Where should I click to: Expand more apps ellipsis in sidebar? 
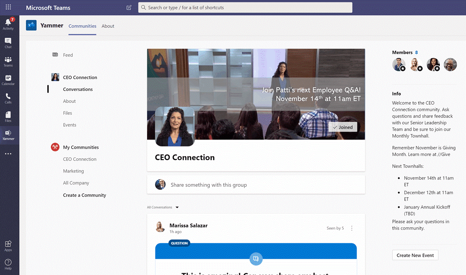8,154
